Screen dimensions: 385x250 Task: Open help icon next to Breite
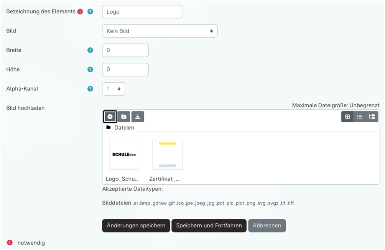[x=90, y=50]
